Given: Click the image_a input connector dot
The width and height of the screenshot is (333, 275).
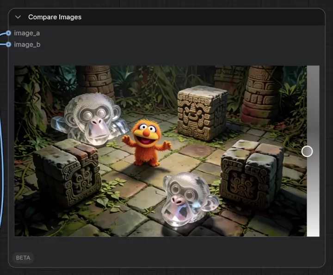Looking at the screenshot, I should pos(8,33).
